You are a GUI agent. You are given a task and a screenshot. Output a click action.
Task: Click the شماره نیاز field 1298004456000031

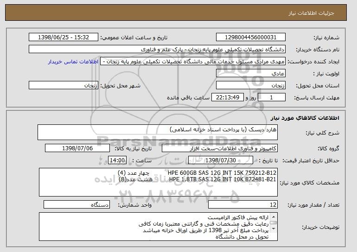[251, 37]
